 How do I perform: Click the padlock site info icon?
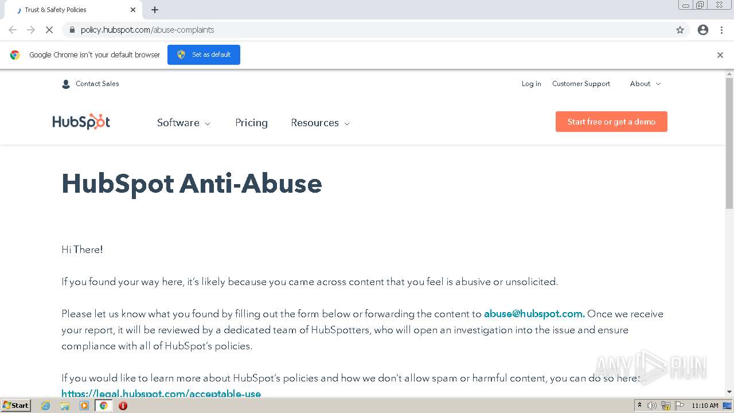tap(72, 30)
